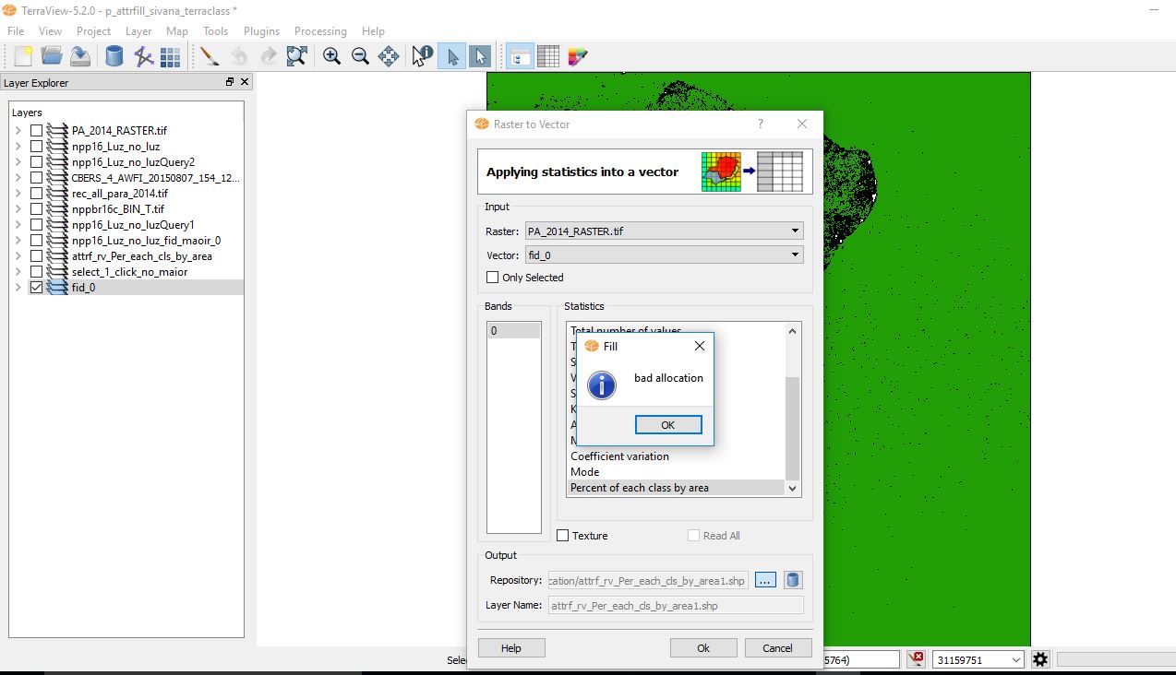Screen dimensions: 1176x675
Task: Click OK in the bad allocation dialog
Action: (x=667, y=425)
